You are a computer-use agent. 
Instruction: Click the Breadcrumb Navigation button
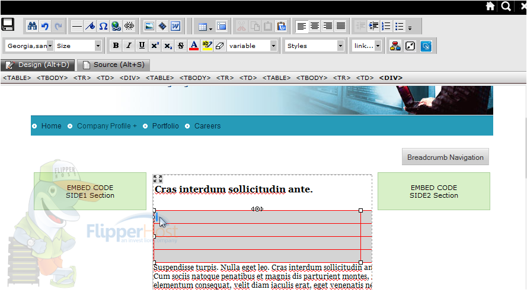[445, 157]
